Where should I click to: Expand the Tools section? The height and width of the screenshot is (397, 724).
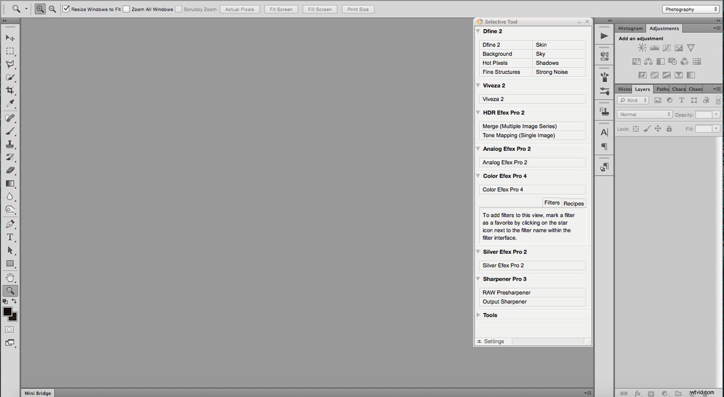pos(478,315)
